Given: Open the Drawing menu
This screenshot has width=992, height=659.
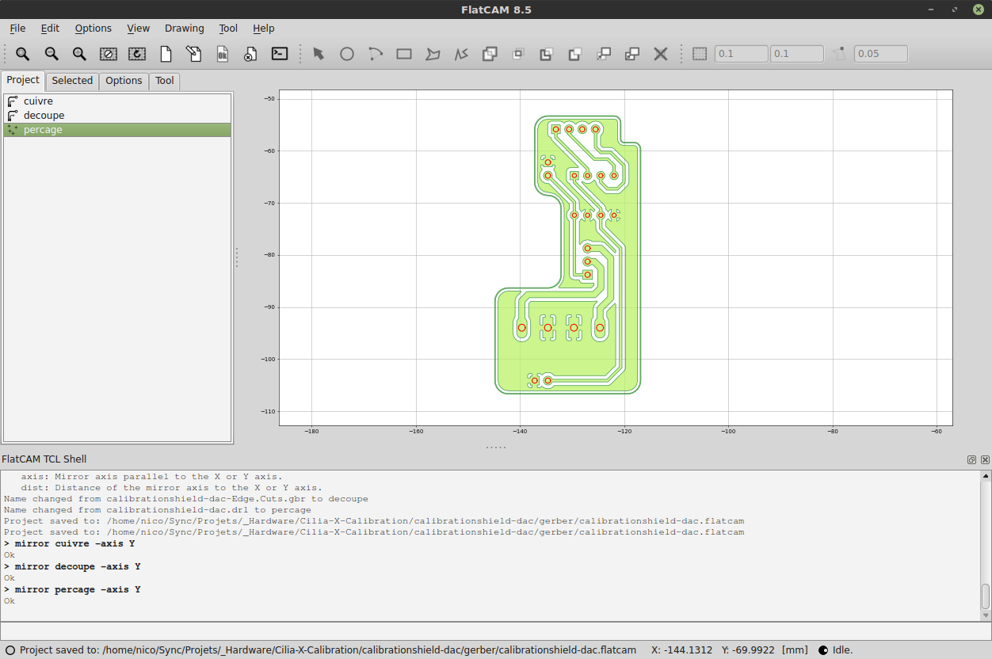Looking at the screenshot, I should 184,28.
